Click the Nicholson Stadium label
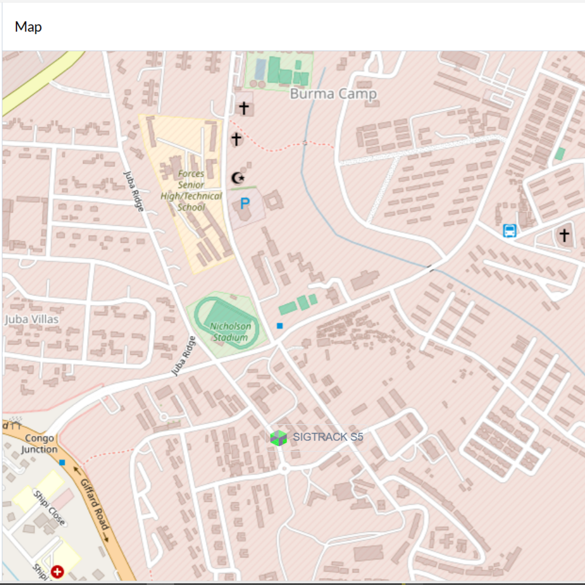 tap(230, 332)
